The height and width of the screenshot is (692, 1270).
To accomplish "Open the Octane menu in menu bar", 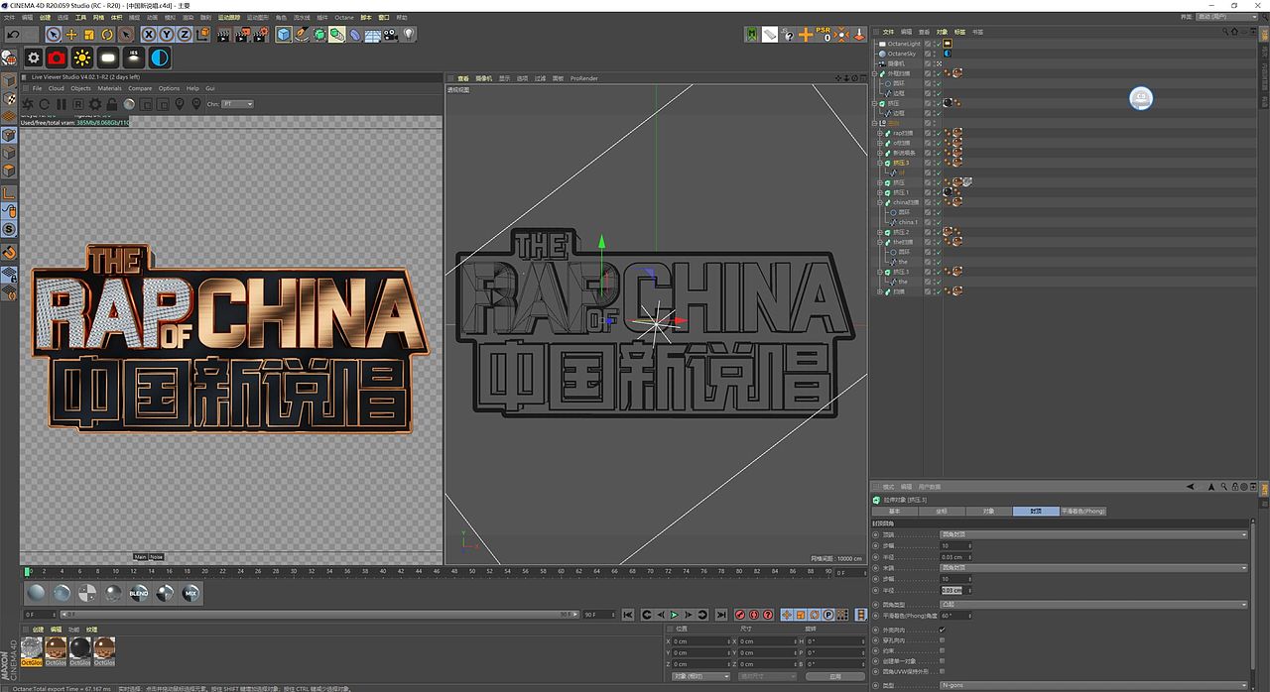I will click(x=343, y=18).
